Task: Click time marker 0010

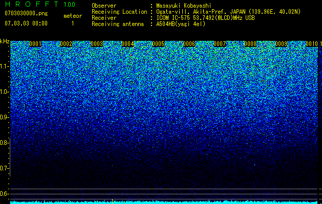Action: 312,44
